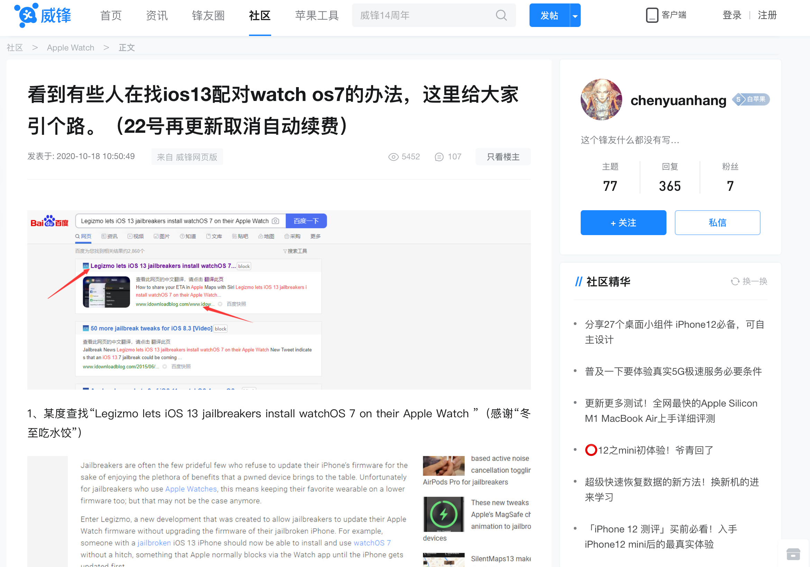Viewport: 810px width, 567px height.
Task: Click the Apple Watch breadcrumb link
Action: tap(70, 47)
